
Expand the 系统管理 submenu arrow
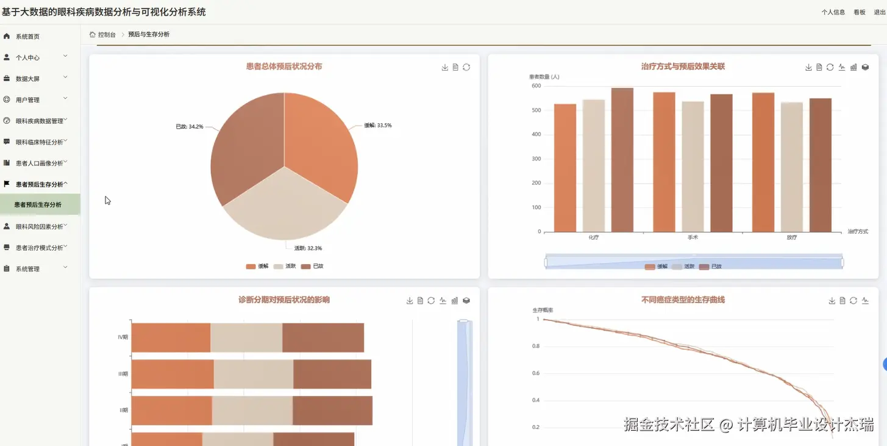click(x=65, y=267)
